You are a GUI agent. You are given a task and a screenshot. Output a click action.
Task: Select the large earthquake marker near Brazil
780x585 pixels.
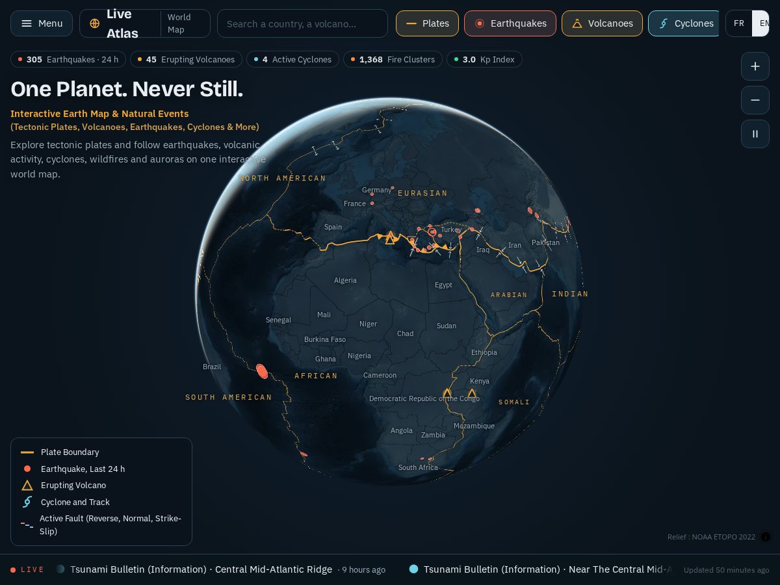coord(262,371)
